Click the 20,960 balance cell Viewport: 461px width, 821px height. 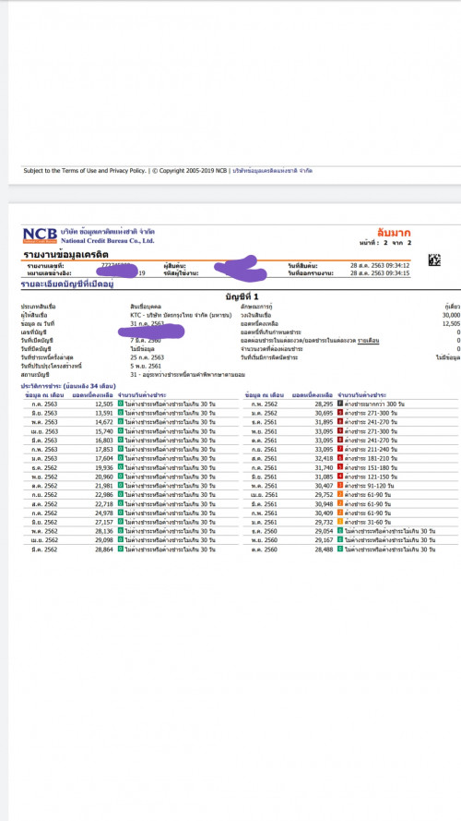coord(104,477)
